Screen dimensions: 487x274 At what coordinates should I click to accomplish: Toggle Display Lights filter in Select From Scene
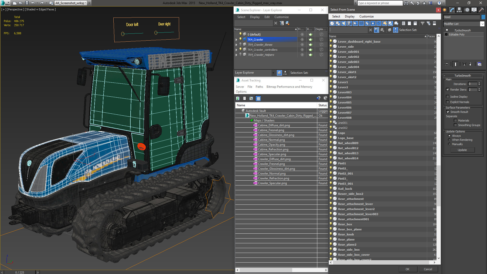(344, 23)
